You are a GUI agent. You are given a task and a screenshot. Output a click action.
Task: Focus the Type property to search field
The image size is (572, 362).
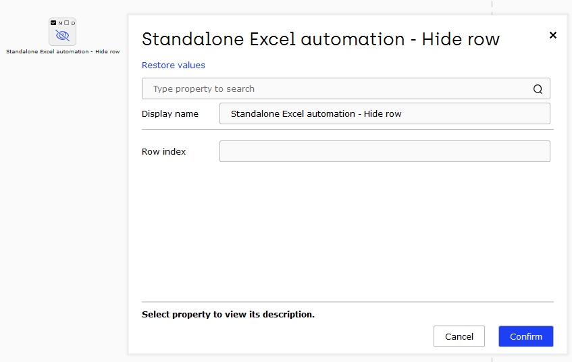346,88
